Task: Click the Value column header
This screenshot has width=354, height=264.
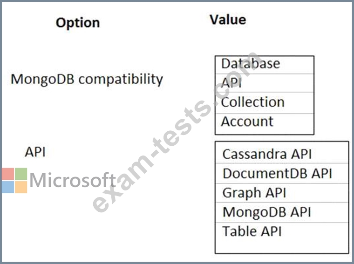Action: click(228, 20)
